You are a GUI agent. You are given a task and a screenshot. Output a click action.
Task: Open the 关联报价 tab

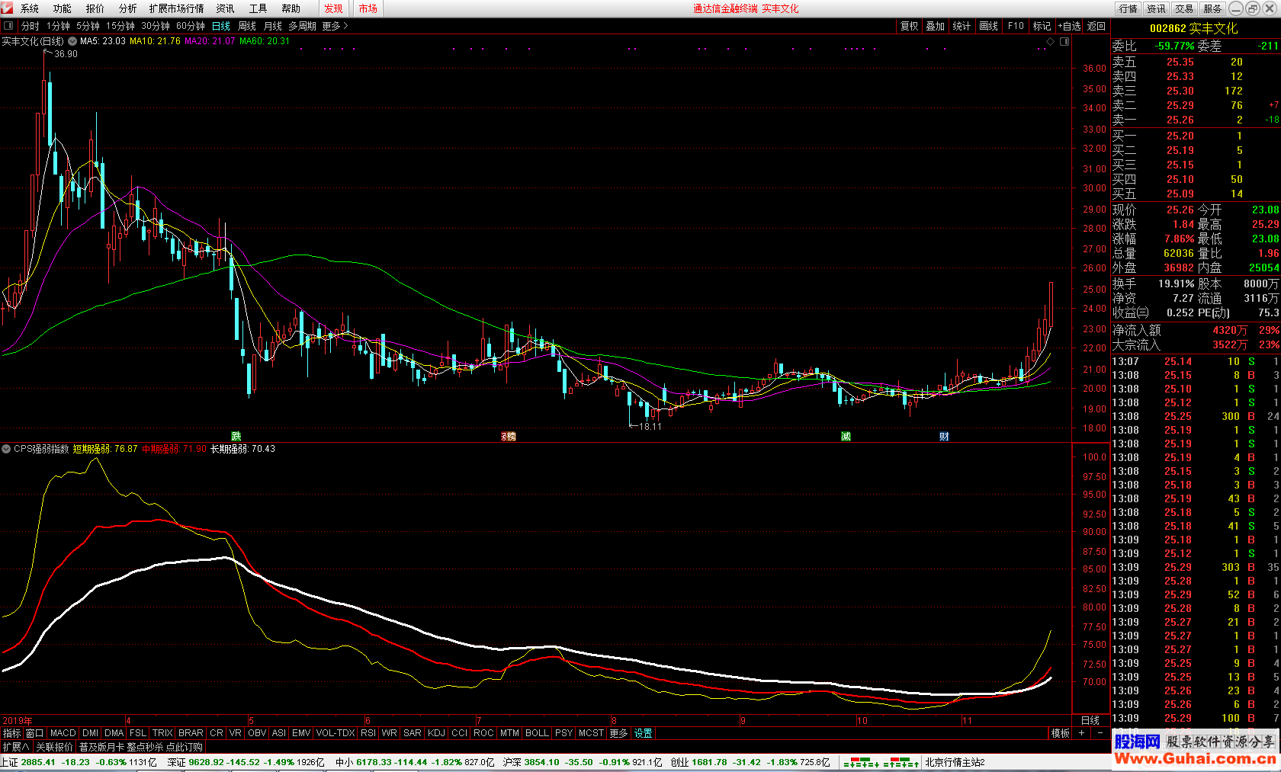55,747
